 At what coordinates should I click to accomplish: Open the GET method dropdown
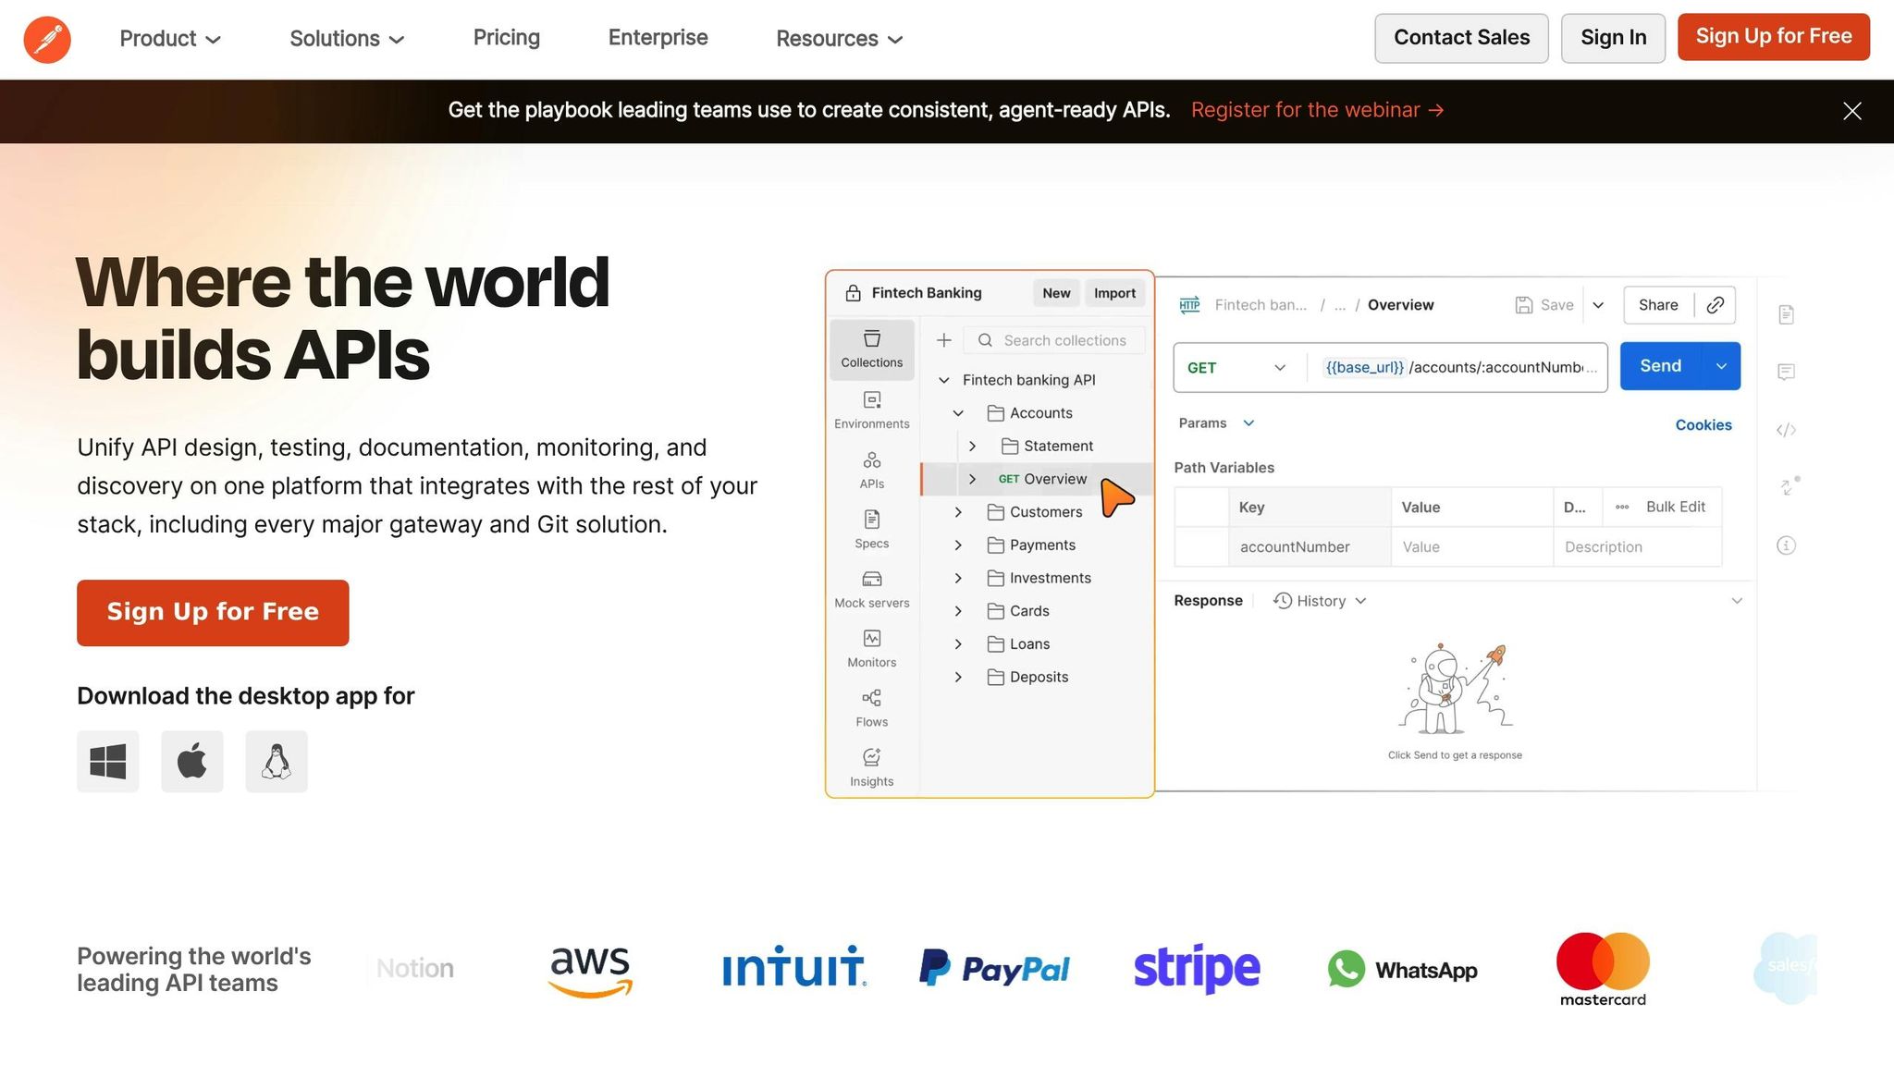point(1237,367)
